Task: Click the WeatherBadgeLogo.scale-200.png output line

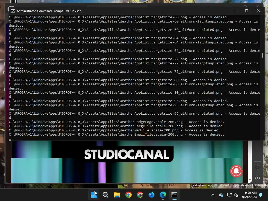Action: tap(116, 122)
